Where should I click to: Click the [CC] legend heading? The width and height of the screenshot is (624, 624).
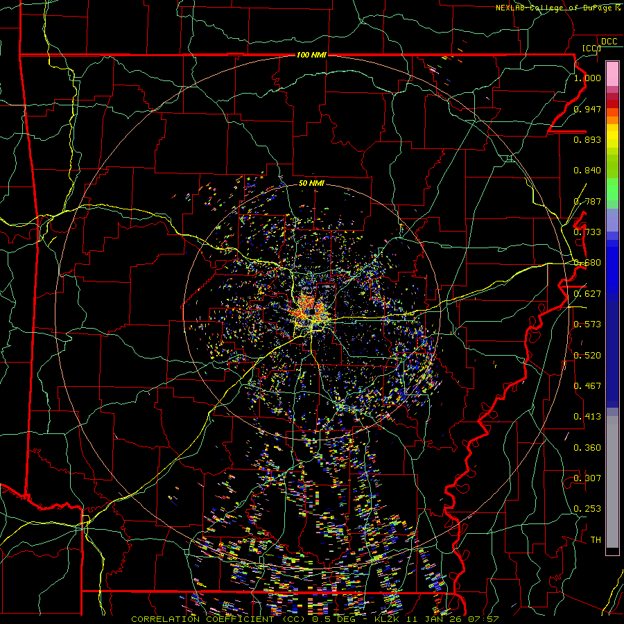click(591, 48)
